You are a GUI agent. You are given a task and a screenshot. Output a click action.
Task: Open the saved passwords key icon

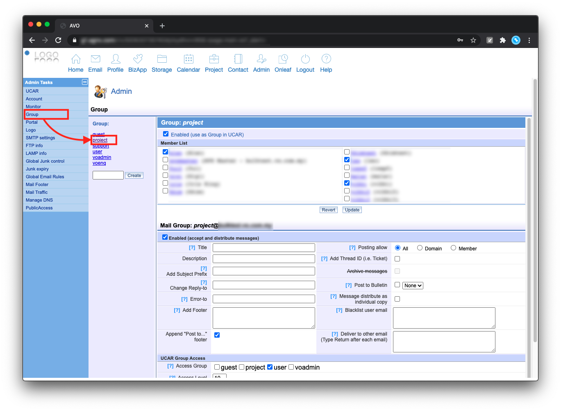(460, 40)
